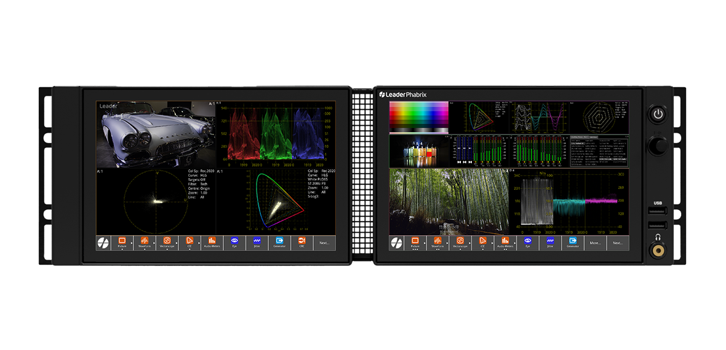Open the Waveform instrument on the left screen
This screenshot has width=726, height=350.
click(x=145, y=243)
